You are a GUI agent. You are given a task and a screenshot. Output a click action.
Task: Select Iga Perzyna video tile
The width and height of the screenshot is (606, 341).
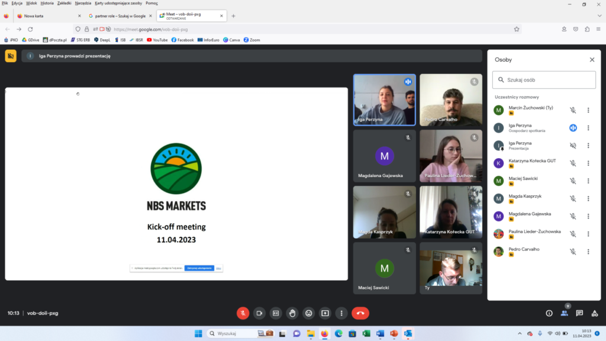(384, 99)
